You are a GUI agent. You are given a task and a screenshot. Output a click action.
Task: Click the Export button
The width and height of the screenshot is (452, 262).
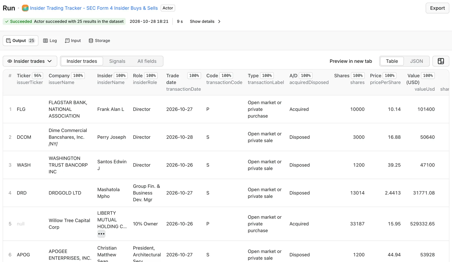(x=437, y=8)
